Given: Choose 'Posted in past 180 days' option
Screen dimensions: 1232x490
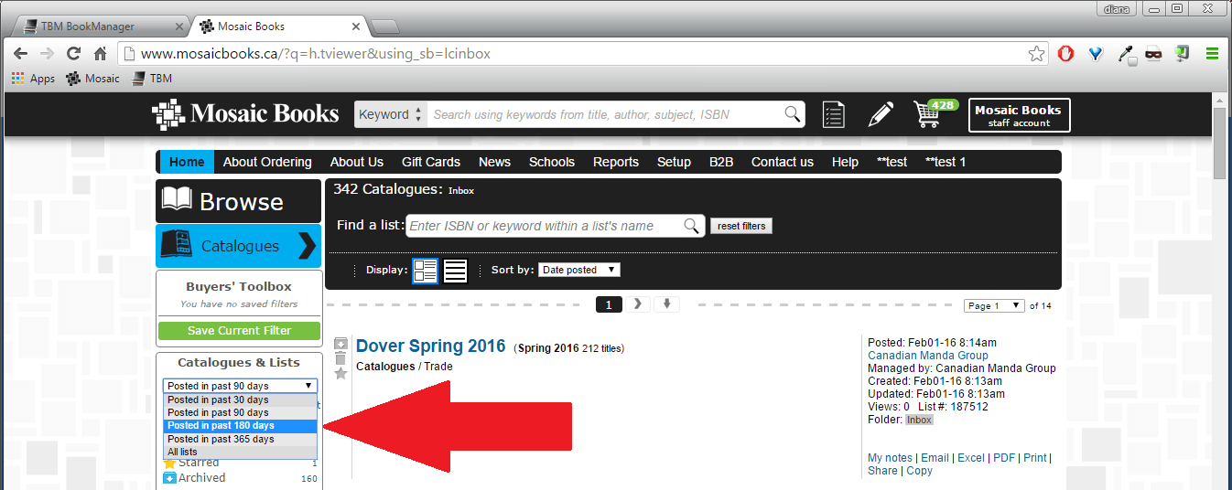Looking at the screenshot, I should point(240,426).
